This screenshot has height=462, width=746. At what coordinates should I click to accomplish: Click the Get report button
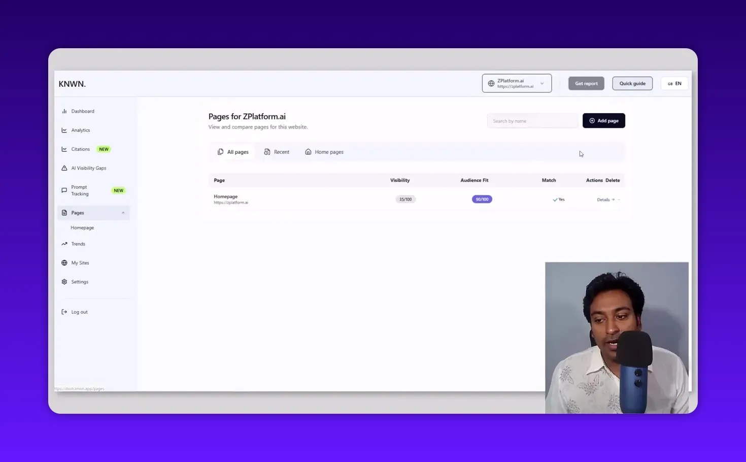click(586, 83)
